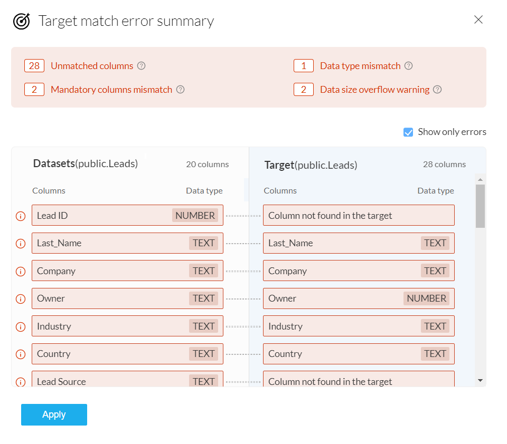Uncheck the Show only errors checkbox

pos(408,132)
